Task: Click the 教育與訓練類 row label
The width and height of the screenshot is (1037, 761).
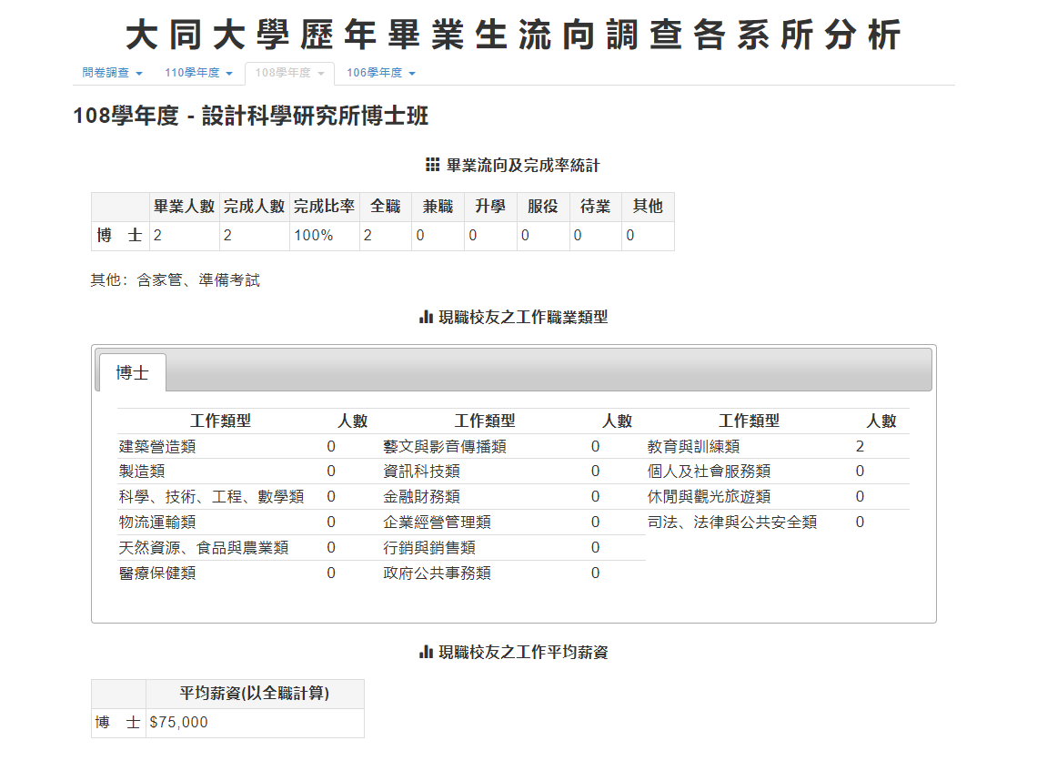Action: pyautogui.click(x=693, y=447)
